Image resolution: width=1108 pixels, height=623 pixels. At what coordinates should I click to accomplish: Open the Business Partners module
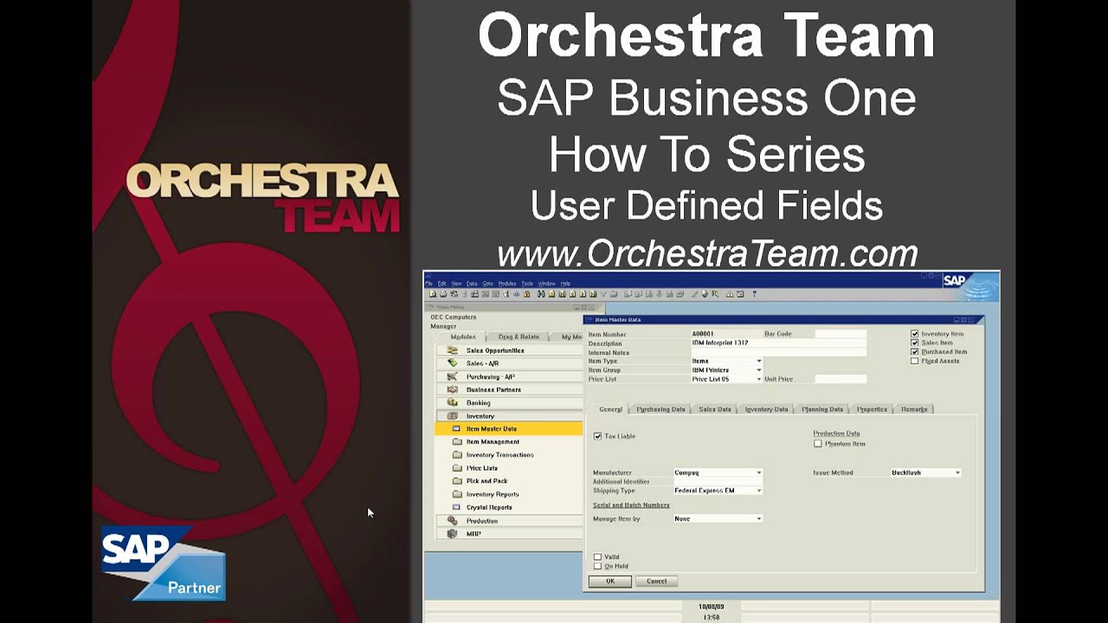click(509, 389)
